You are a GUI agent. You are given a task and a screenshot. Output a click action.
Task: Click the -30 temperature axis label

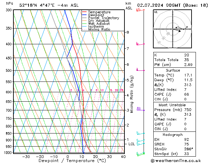tap(26, 157)
